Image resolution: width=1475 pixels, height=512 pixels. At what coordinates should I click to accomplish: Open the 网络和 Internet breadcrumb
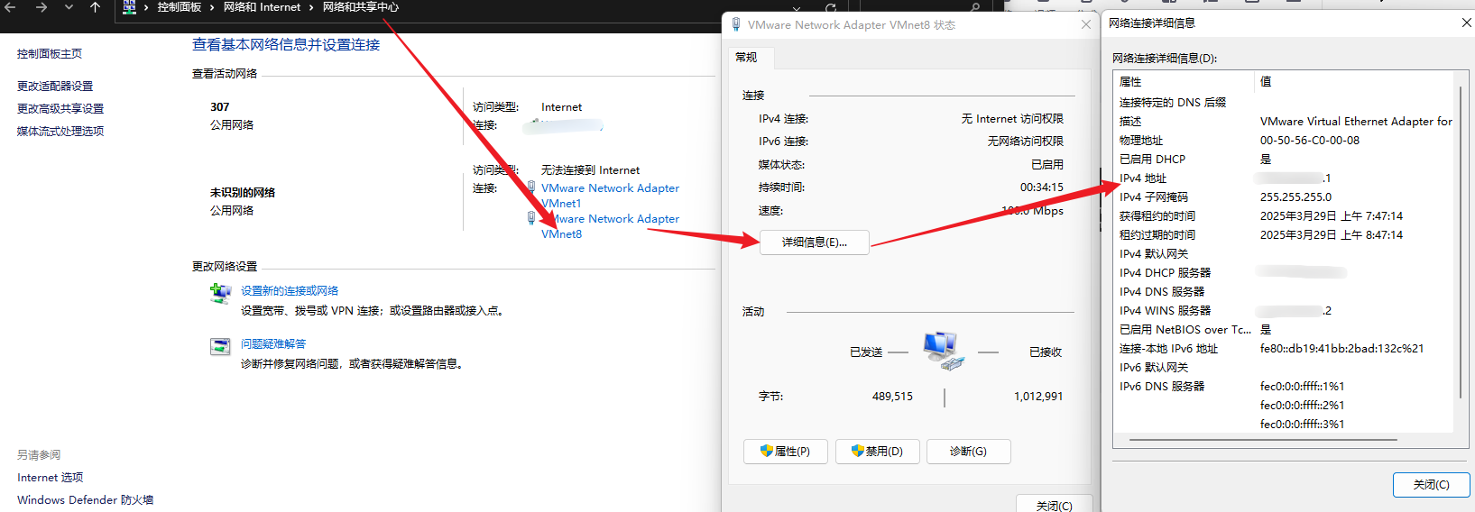pos(262,7)
